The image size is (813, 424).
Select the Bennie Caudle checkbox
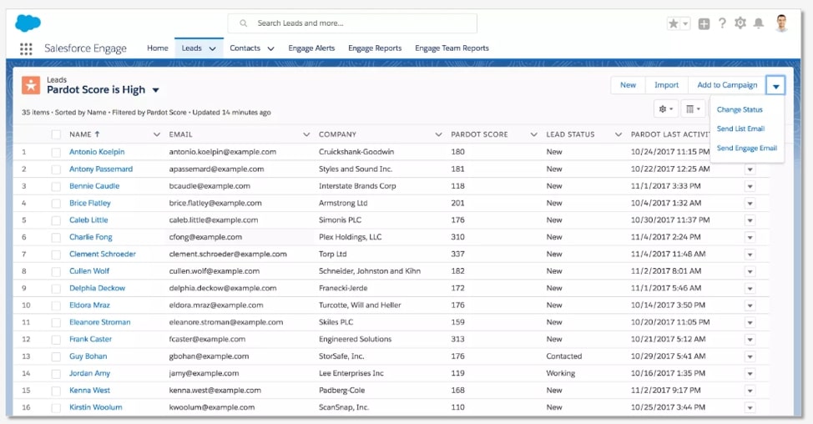[x=56, y=187]
